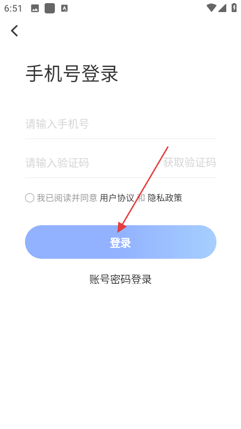Go back using the top-left arrow
The height and width of the screenshot is (429, 241).
pyautogui.click(x=14, y=31)
